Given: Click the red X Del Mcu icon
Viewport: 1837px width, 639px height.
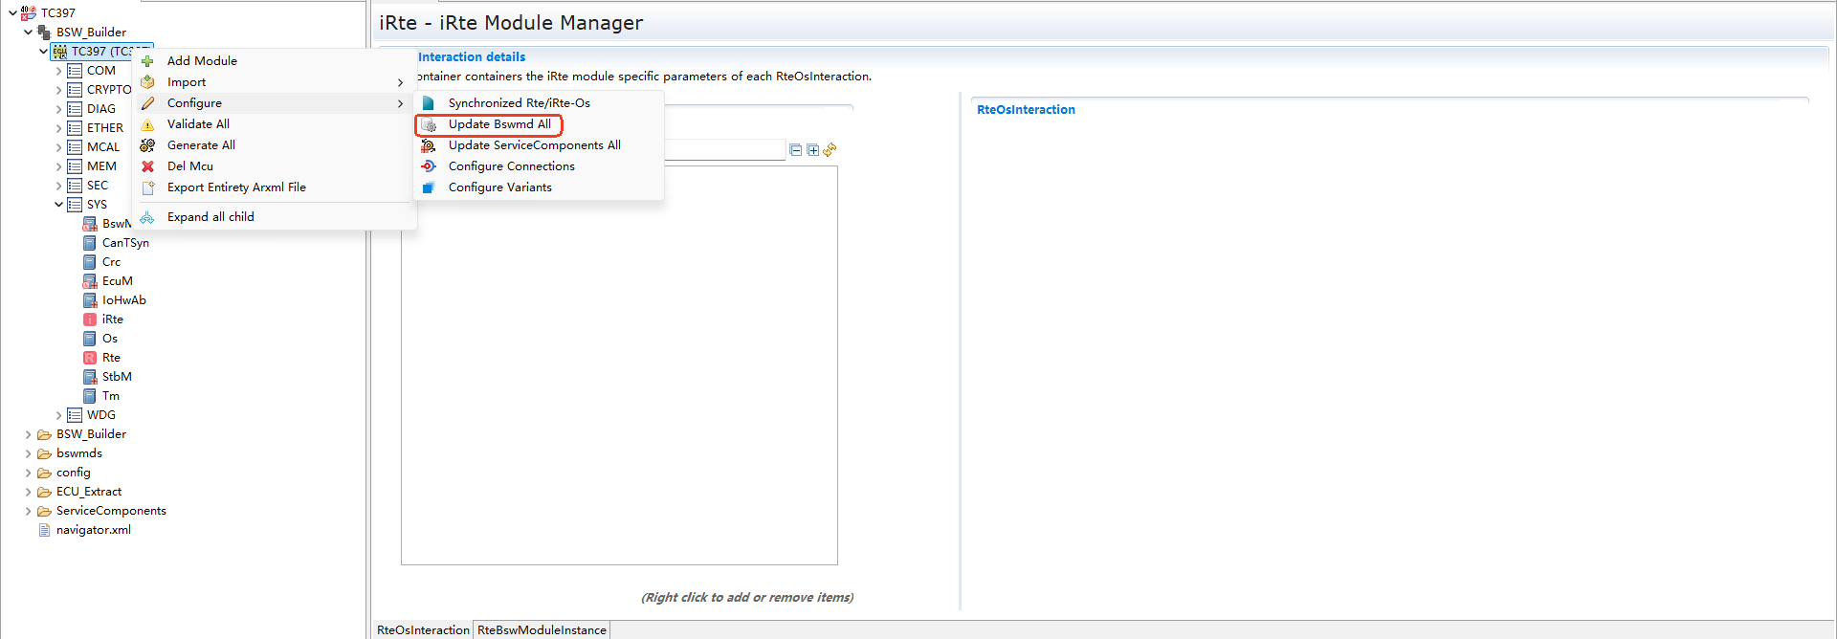Looking at the screenshot, I should [x=147, y=166].
